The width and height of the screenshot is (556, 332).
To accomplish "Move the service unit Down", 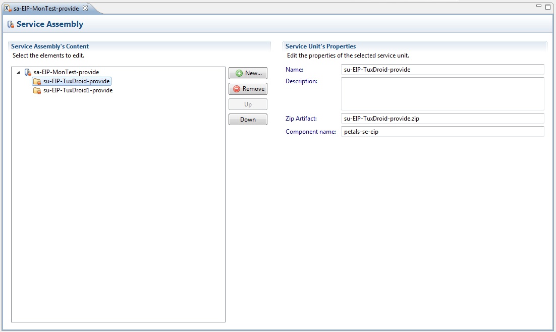I will point(248,120).
